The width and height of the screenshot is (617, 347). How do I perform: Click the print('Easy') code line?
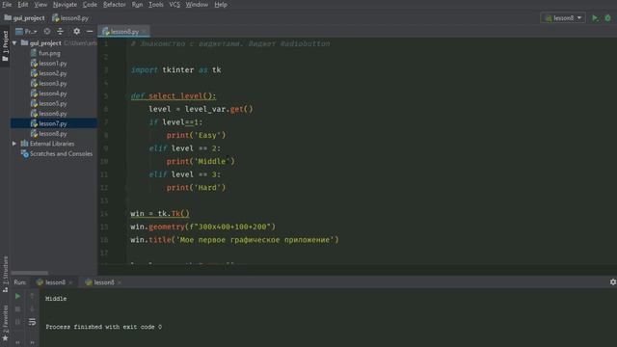[x=196, y=135]
